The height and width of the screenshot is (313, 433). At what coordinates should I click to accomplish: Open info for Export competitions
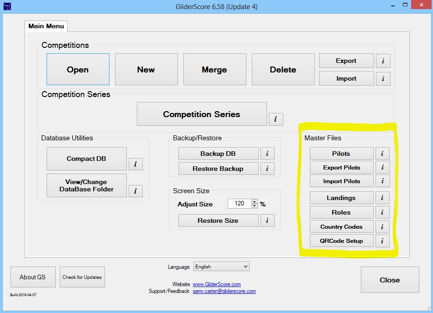click(383, 61)
